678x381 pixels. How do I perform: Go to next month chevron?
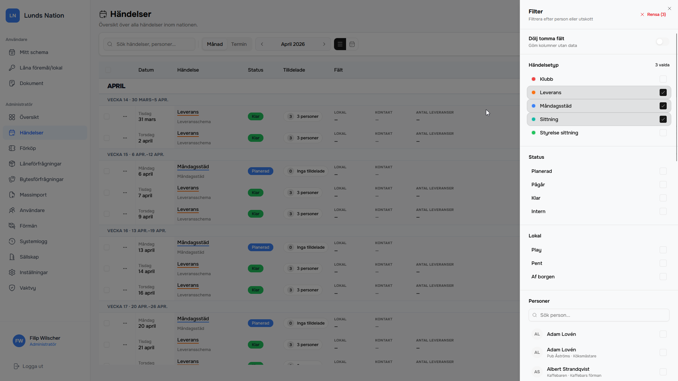(x=324, y=44)
